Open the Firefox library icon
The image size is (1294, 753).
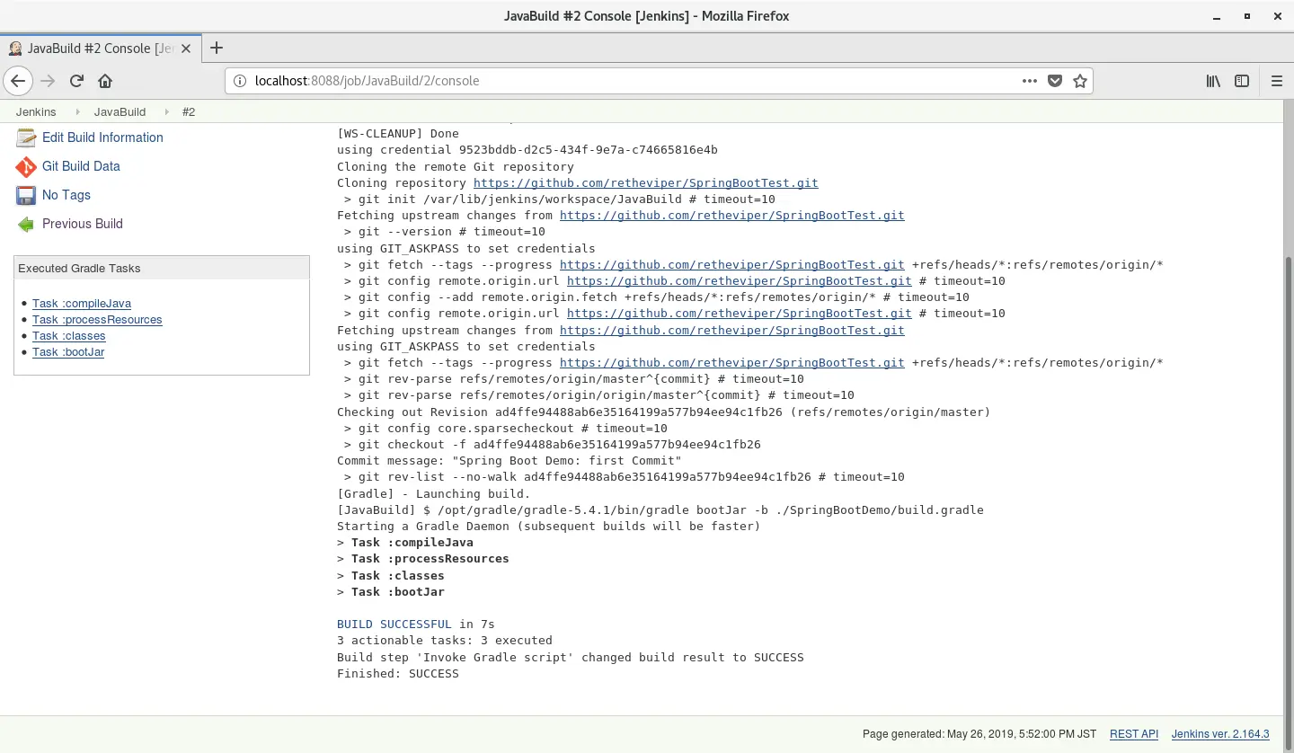tap(1213, 81)
